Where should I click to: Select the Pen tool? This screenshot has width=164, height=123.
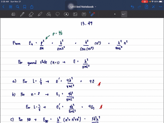pyautogui.click(x=22, y=14)
